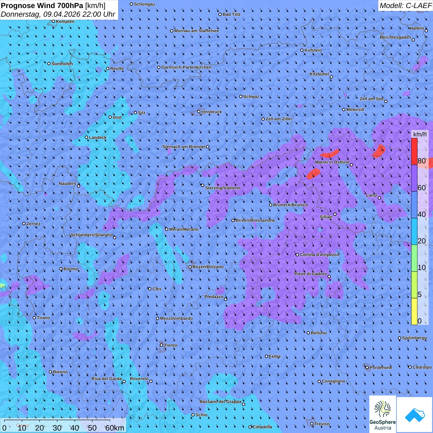Viewport: 433px width, 433px height.
Task: Click the date 'Donnerstag, 09.04.2026 22:00 Uhr'
Action: pos(58,14)
